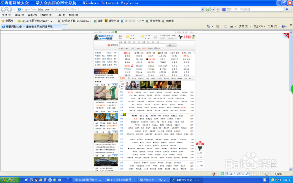
Task: Click the Print printer icon
Action: 231,26
